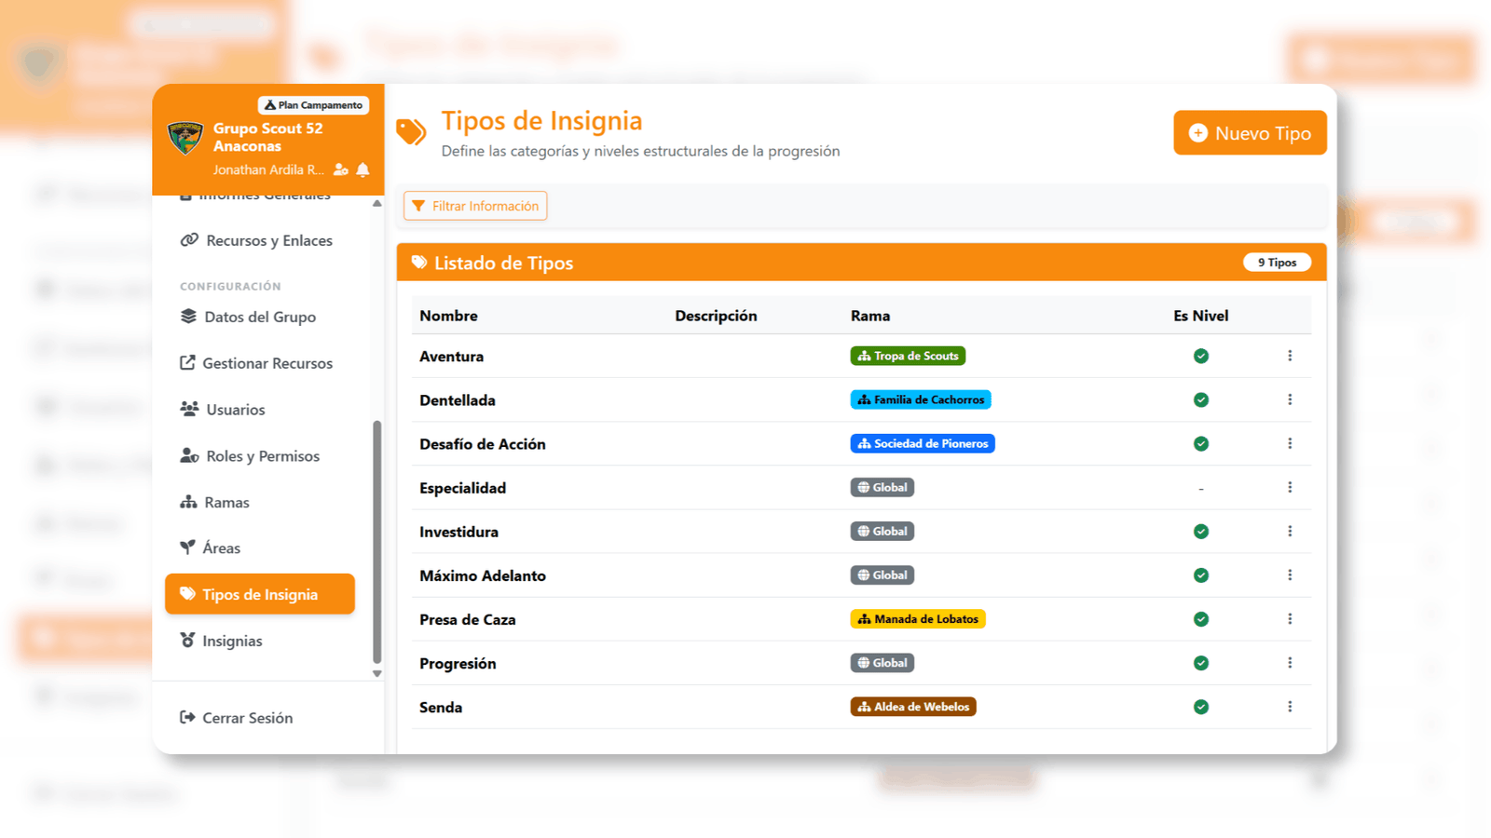Open the options menu for Dentellada row
Screen dimensions: 1491x838
[1290, 399]
